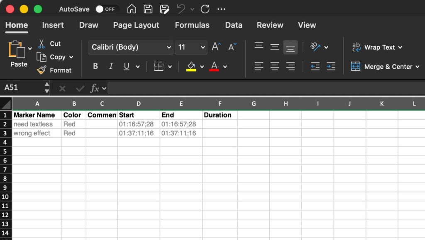Switch to the Formulas tab

(192, 25)
